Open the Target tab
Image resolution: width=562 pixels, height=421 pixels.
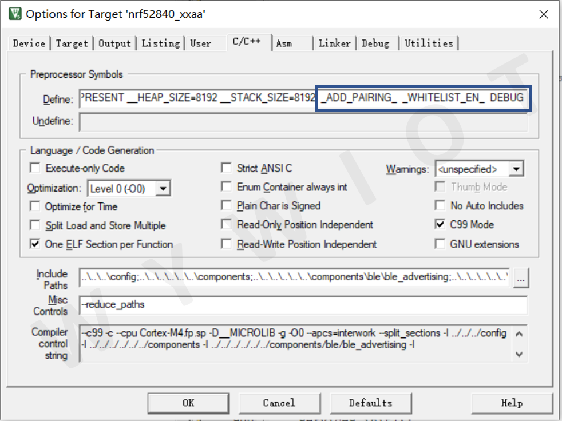72,43
